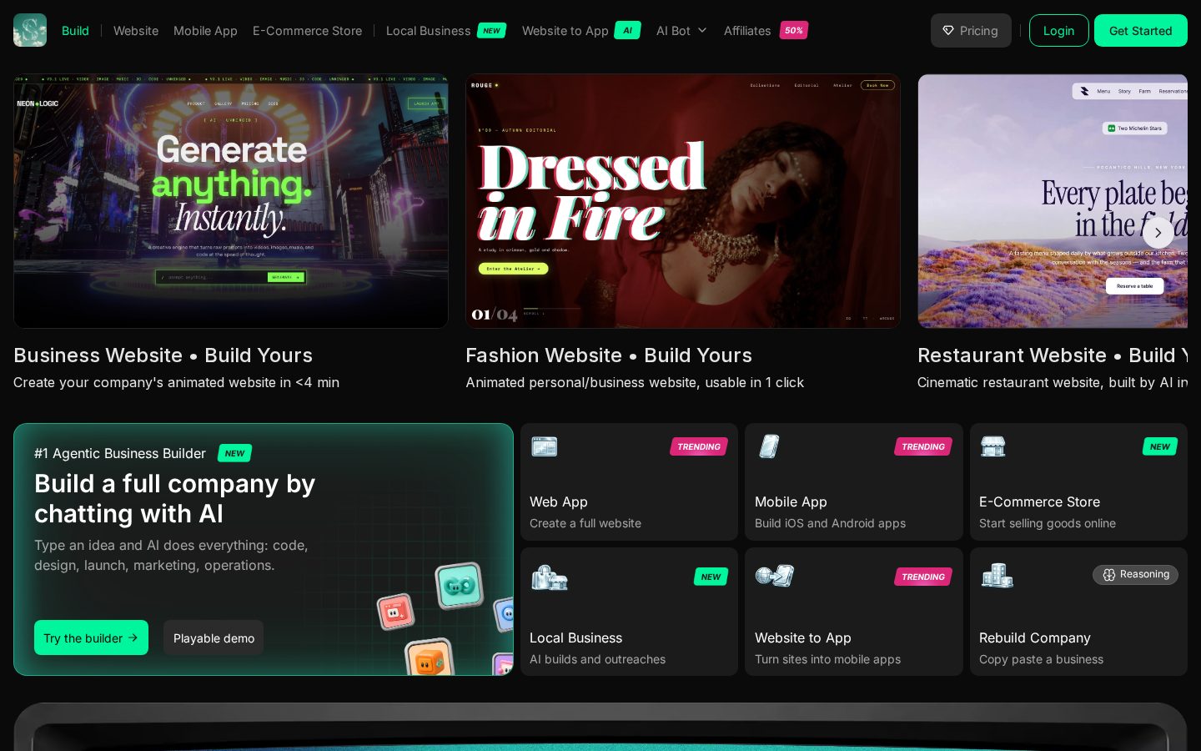Viewport: 1201px width, 751px height.
Task: Open the Neon Logic business template thumbnail
Action: 231,201
